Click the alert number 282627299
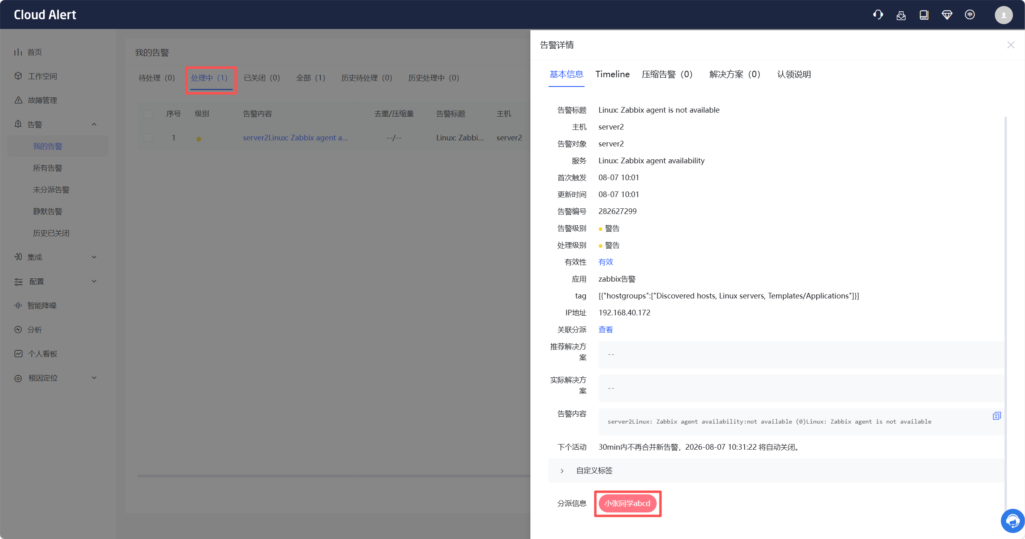Viewport: 1025px width, 539px height. (x=617, y=212)
